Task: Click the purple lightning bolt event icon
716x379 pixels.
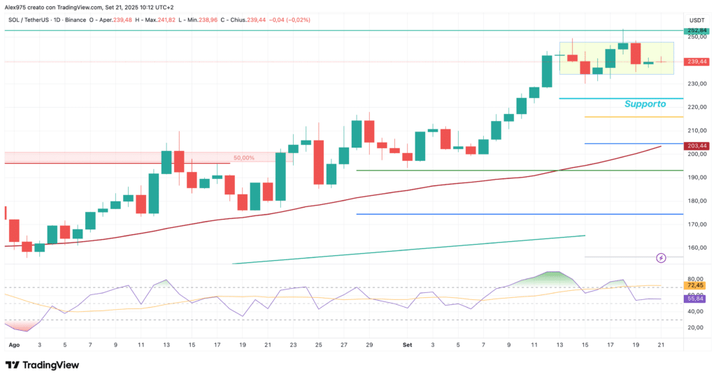Action: 661,258
